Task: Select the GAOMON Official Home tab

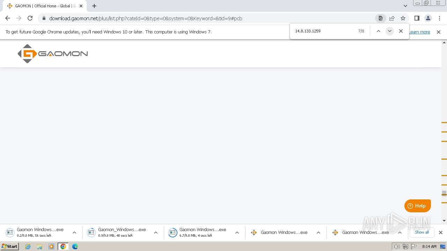Action: click(45, 6)
